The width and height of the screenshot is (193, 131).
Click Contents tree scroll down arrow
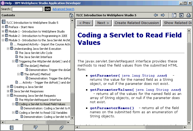(72, 118)
